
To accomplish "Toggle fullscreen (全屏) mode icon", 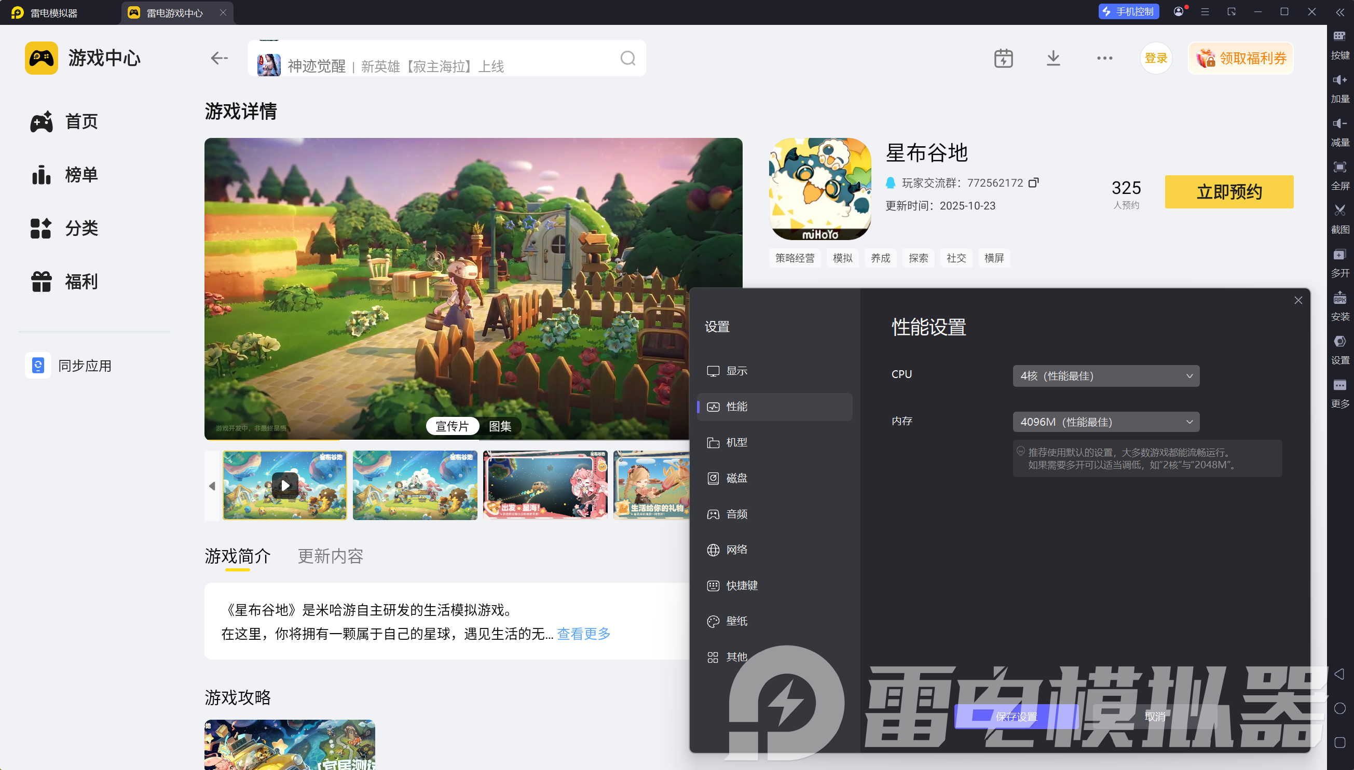I will [x=1339, y=167].
